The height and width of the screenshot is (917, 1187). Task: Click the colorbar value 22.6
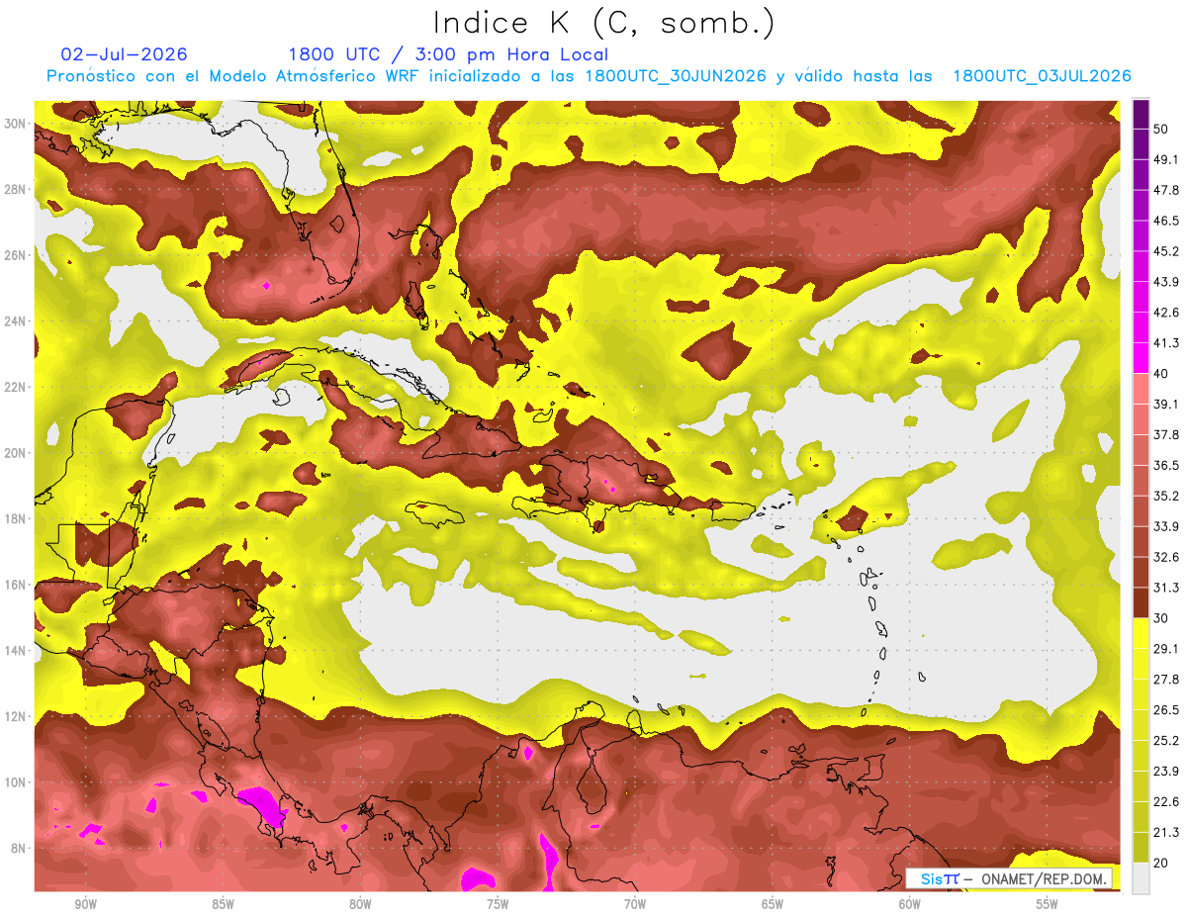1166,802
